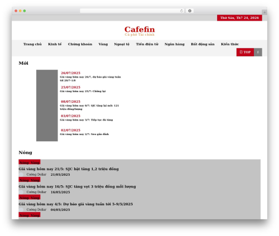Open the Vàng menu item
Viewport: 279px width, 236px height.
[x=103, y=44]
